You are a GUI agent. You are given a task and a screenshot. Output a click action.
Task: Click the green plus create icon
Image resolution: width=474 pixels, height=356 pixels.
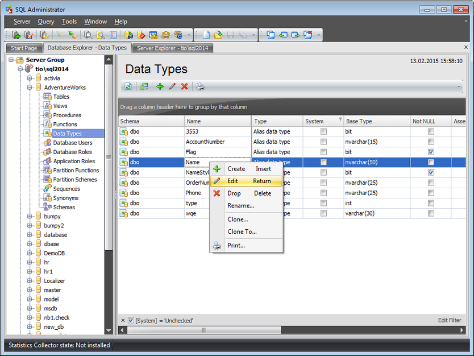pos(160,86)
